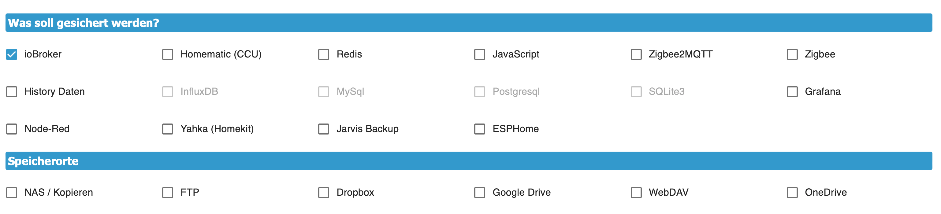Image resolution: width=941 pixels, height=214 pixels.
Task: Tick the Grafana checkbox
Action: (x=792, y=92)
